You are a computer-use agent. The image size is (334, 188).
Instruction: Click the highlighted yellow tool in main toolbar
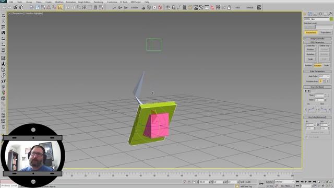60,8
